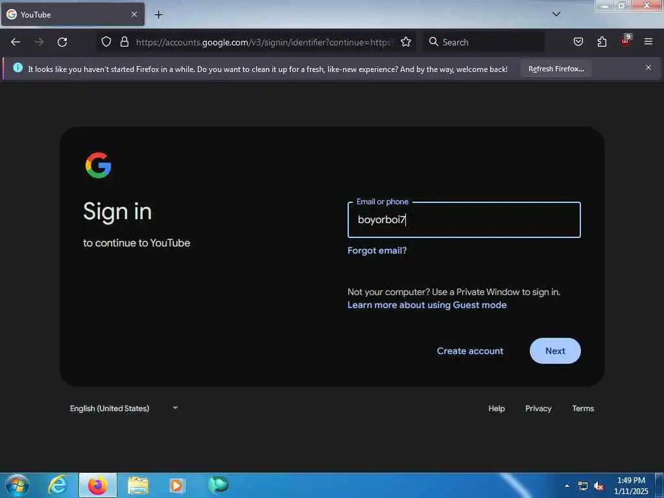The height and width of the screenshot is (498, 664).
Task: Open Windows Explorer folder in taskbar
Action: pos(138,486)
